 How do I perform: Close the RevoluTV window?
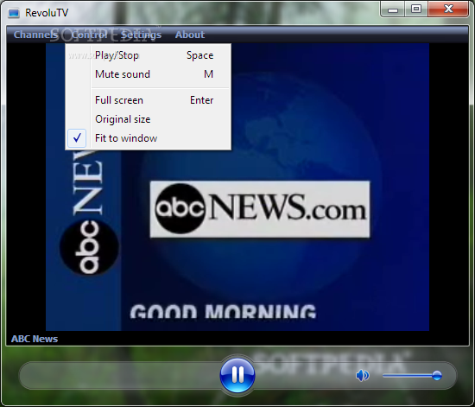pos(448,10)
